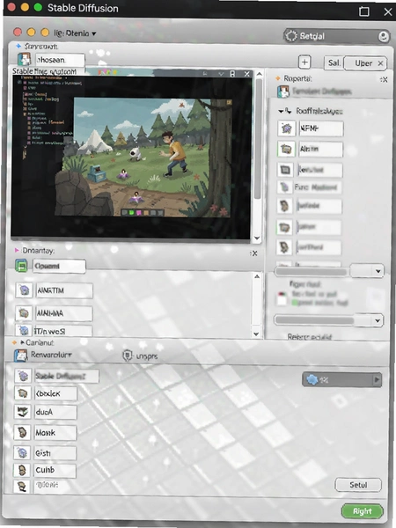Click the icon beside the Cuhb field
396x528 pixels.
click(22, 470)
